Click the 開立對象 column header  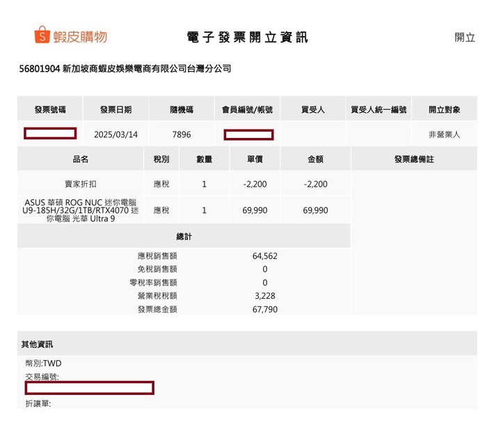(x=445, y=110)
